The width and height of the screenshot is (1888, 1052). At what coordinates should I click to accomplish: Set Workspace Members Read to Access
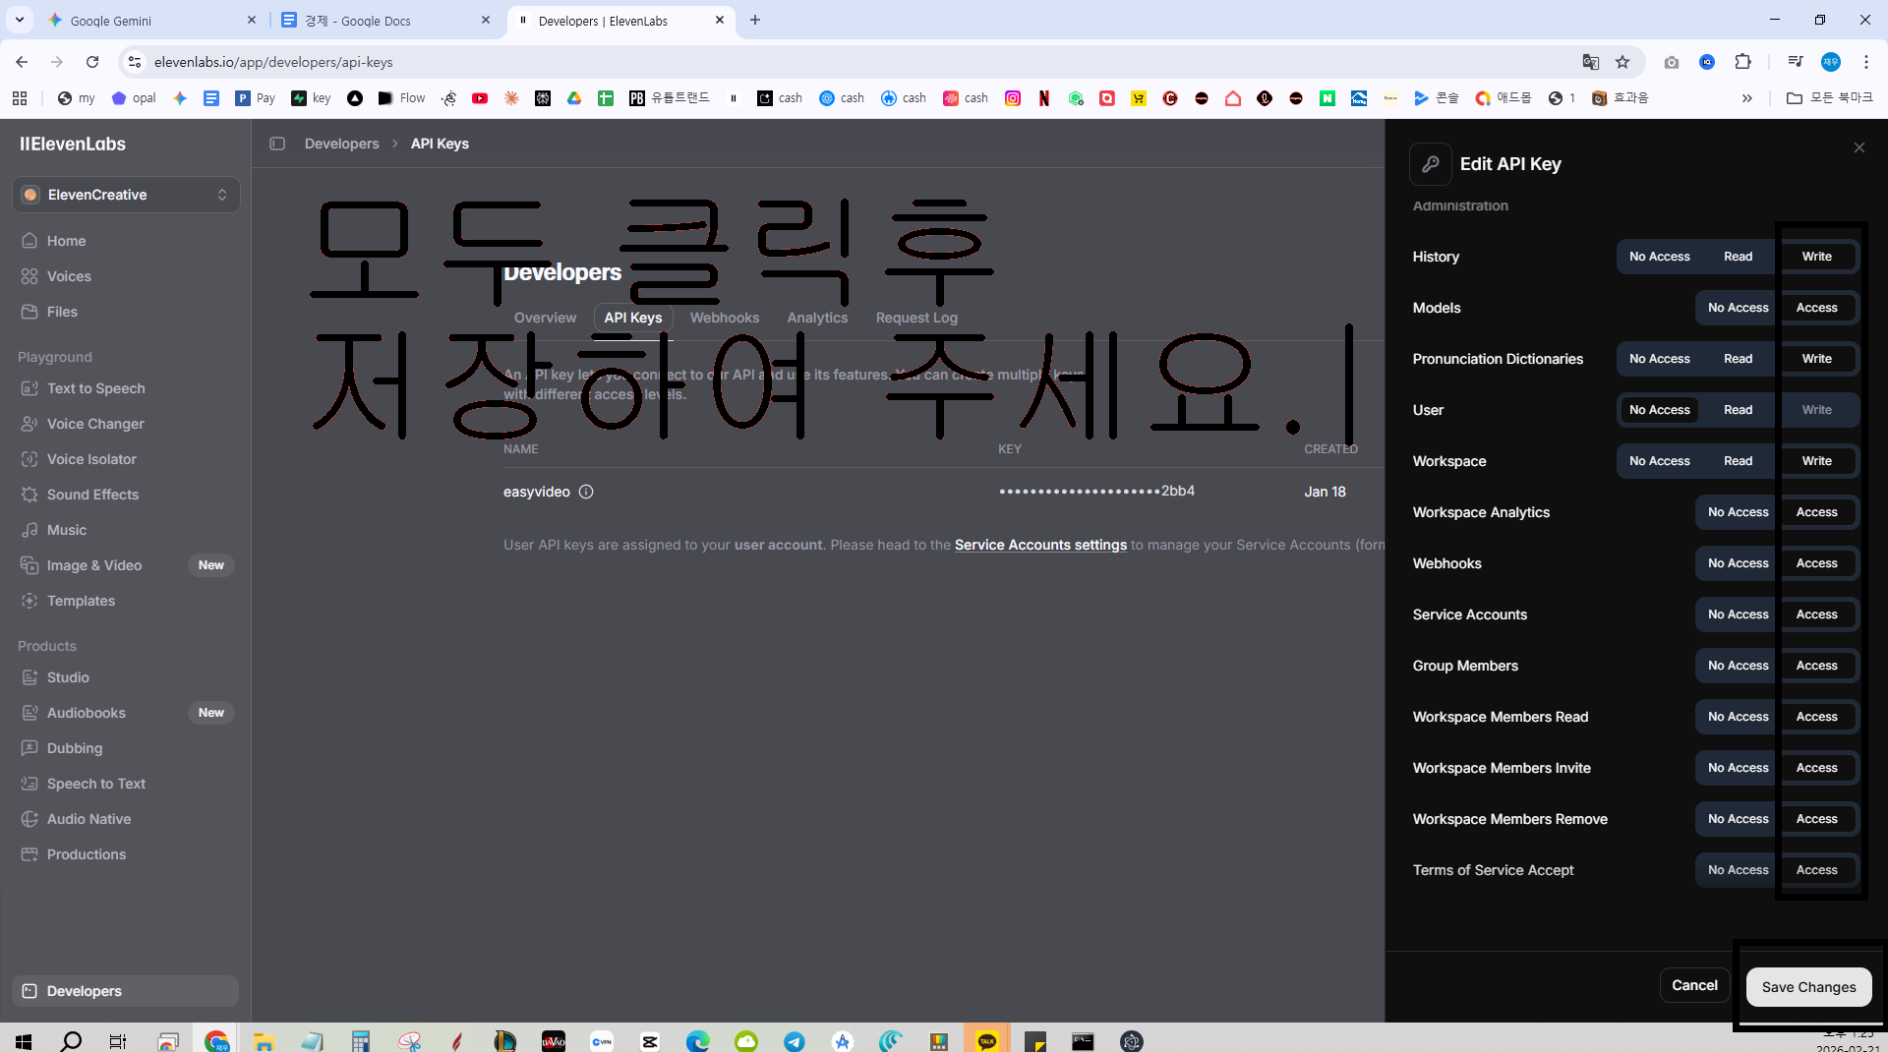pyautogui.click(x=1816, y=717)
